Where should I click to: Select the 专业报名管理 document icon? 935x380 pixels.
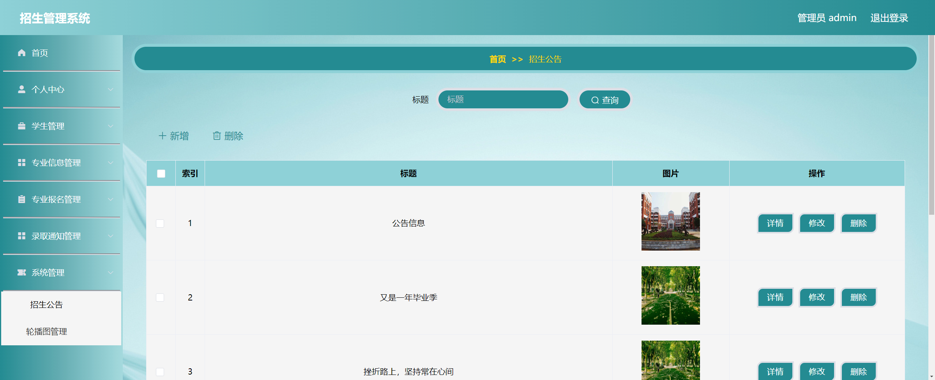[x=22, y=199]
